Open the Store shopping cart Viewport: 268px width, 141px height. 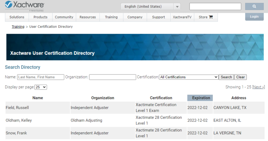206,17
